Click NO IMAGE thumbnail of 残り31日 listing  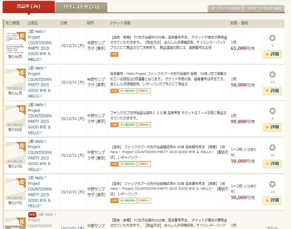pos(15,79)
